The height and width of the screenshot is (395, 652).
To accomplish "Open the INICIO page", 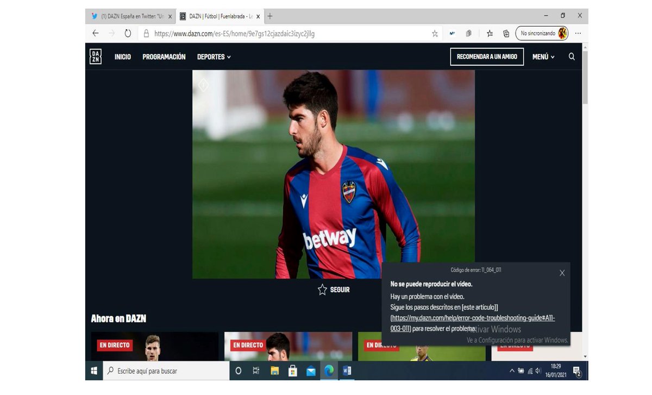I will click(x=123, y=57).
